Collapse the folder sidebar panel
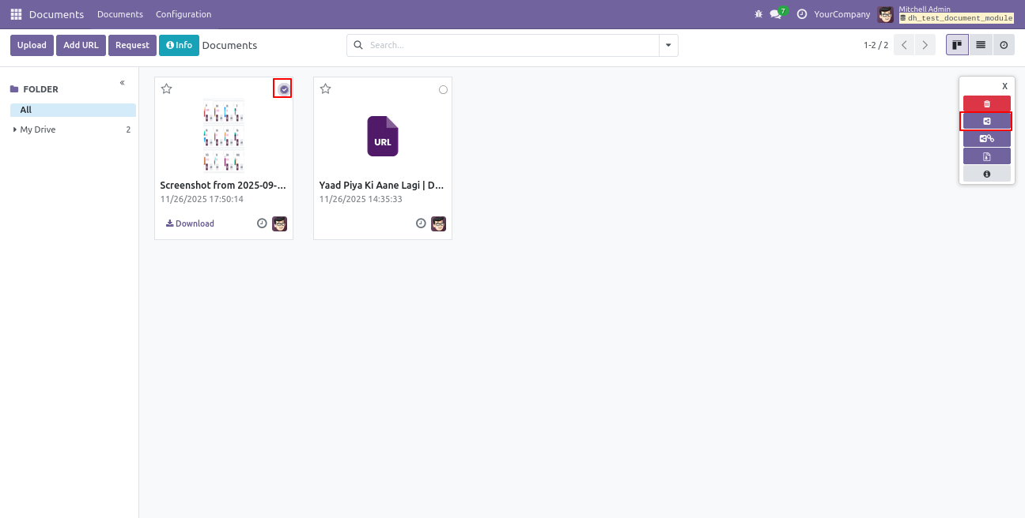 pos(123,83)
